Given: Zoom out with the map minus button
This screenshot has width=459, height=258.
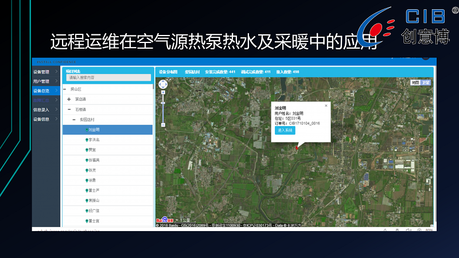Looking at the screenshot, I should coord(163,125).
